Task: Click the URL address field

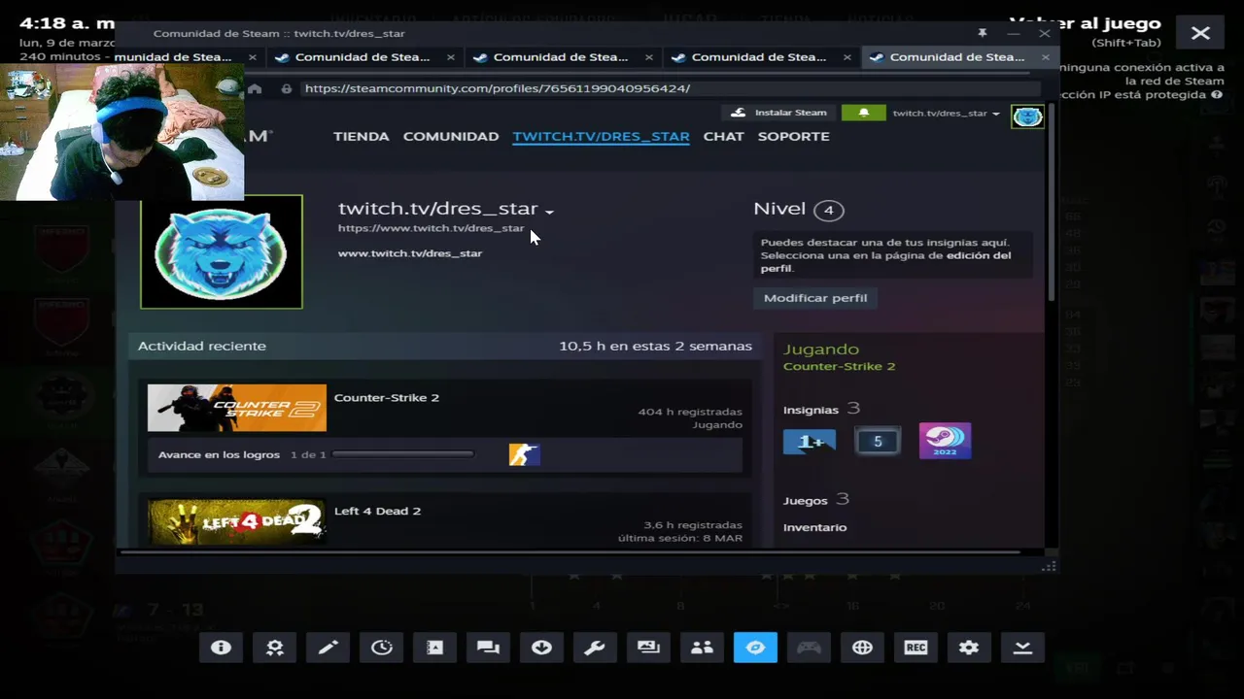Action: (x=671, y=88)
